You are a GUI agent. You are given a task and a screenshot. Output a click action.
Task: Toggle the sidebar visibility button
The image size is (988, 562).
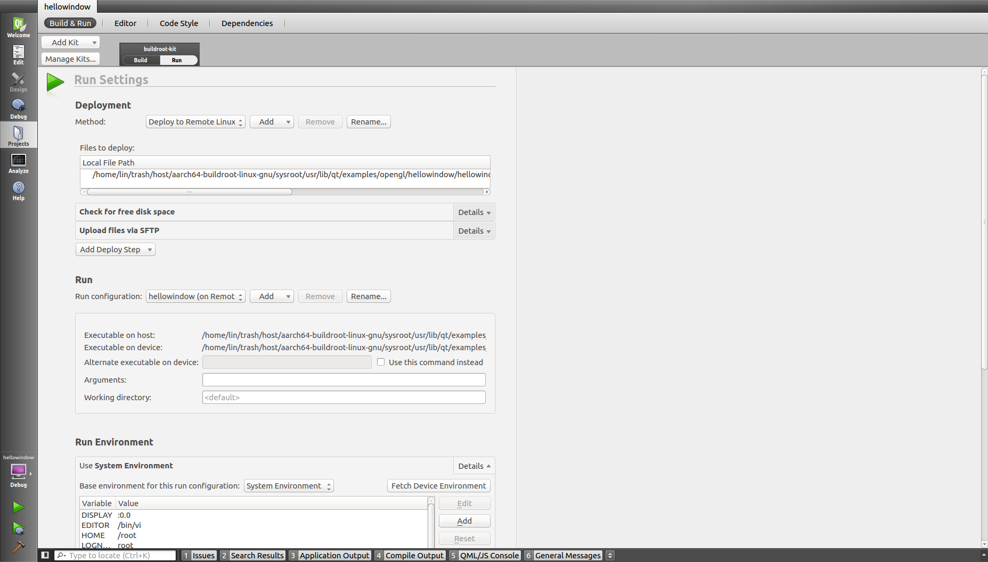coord(45,555)
